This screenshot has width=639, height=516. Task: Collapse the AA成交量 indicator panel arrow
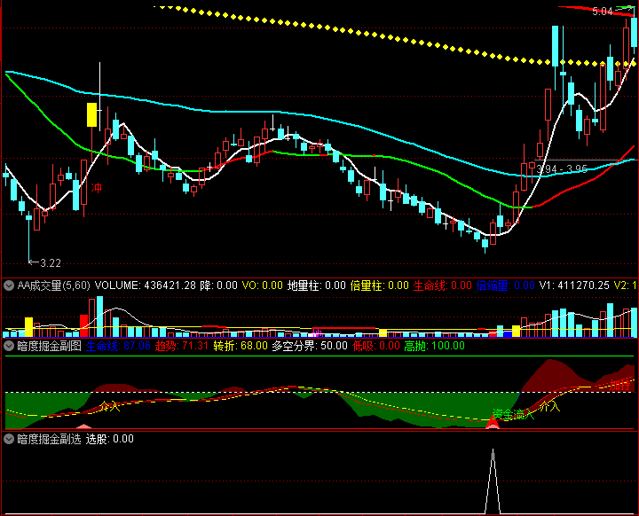click(9, 285)
